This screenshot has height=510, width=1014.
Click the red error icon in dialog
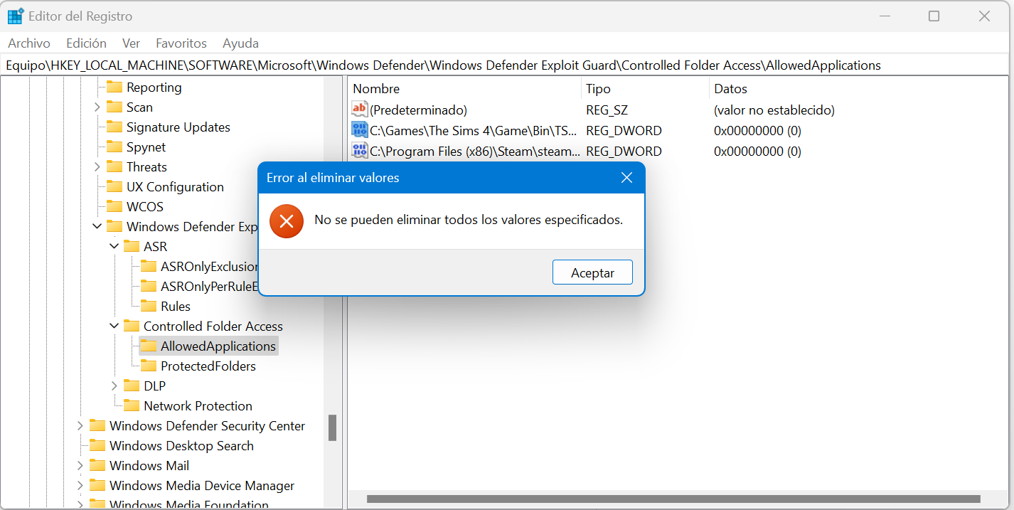(x=287, y=221)
